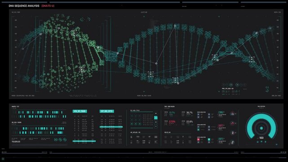Viewport: 288px width, 162px height.
Task: Click the right small icon under the 100 value
Action: click(265, 142)
